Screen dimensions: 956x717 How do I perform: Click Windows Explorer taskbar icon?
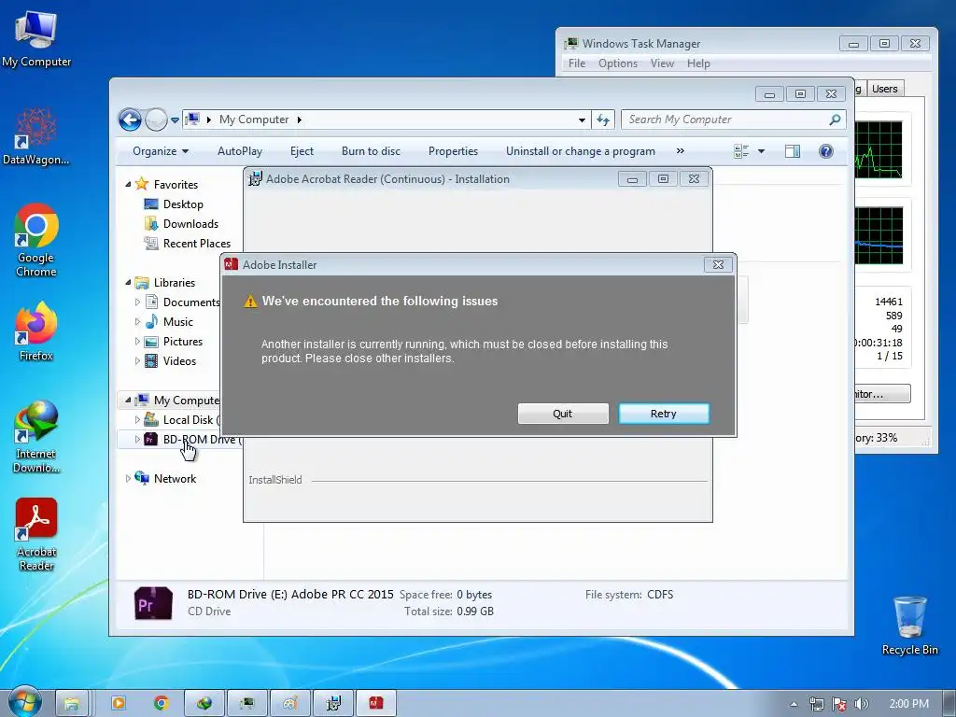(x=72, y=704)
